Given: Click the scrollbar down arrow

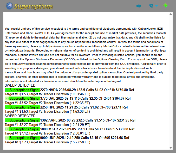Looking at the screenshot, I should [171, 148].
